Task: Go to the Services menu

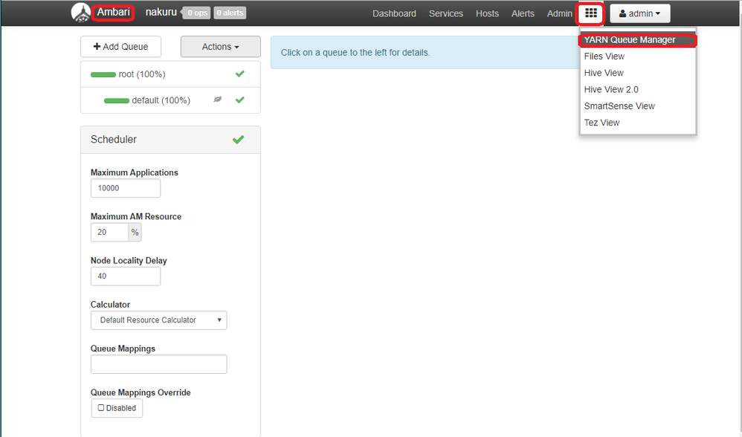Action: [x=446, y=13]
